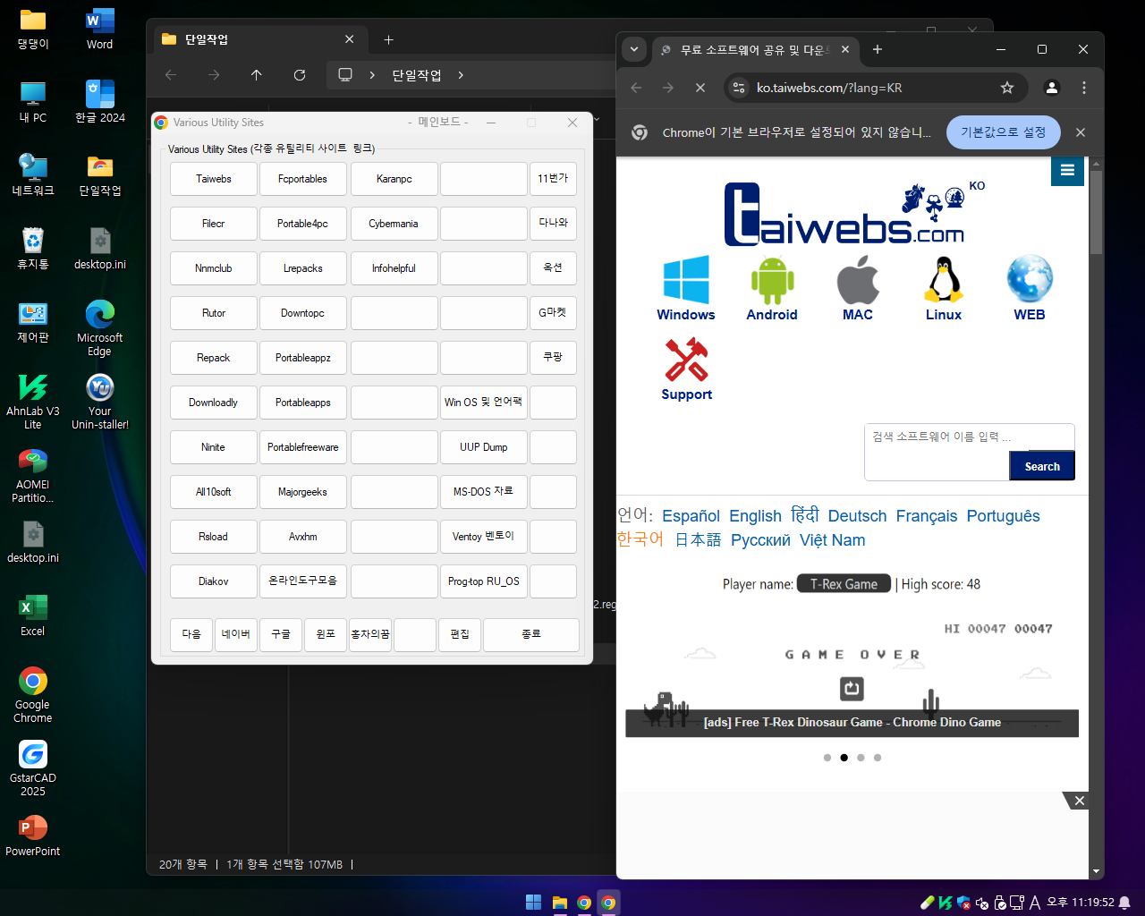The image size is (1145, 916).
Task: Close the bottom ad overlay
Action: [1079, 801]
